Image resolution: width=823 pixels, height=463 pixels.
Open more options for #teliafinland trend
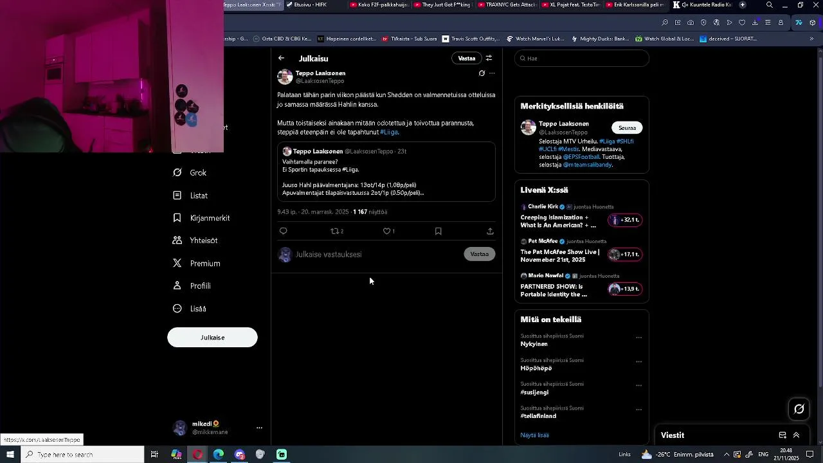tap(638, 409)
